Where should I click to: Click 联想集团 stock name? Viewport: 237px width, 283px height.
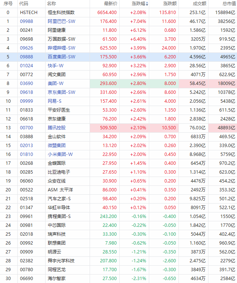tap(57, 243)
